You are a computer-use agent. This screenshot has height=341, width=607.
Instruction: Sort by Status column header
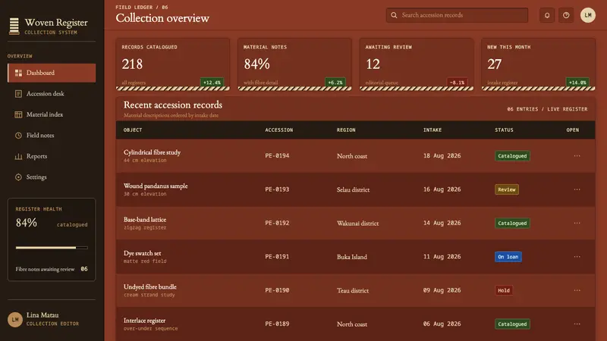(x=504, y=130)
